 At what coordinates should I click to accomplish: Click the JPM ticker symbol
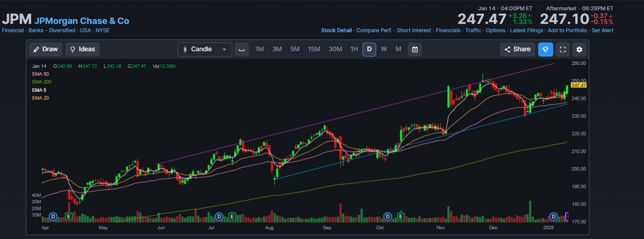coord(17,20)
